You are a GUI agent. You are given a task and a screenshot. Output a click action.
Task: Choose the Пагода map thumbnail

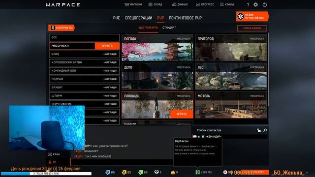(157, 48)
